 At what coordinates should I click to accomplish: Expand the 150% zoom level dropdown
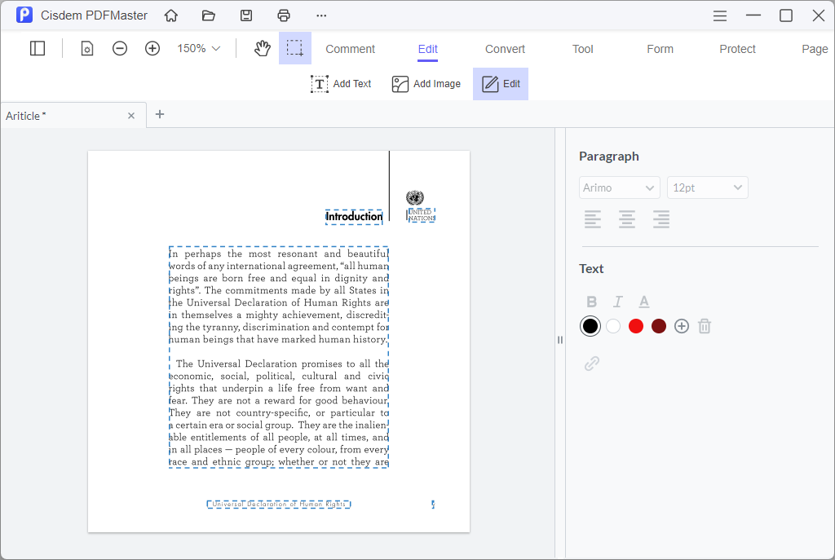click(197, 48)
